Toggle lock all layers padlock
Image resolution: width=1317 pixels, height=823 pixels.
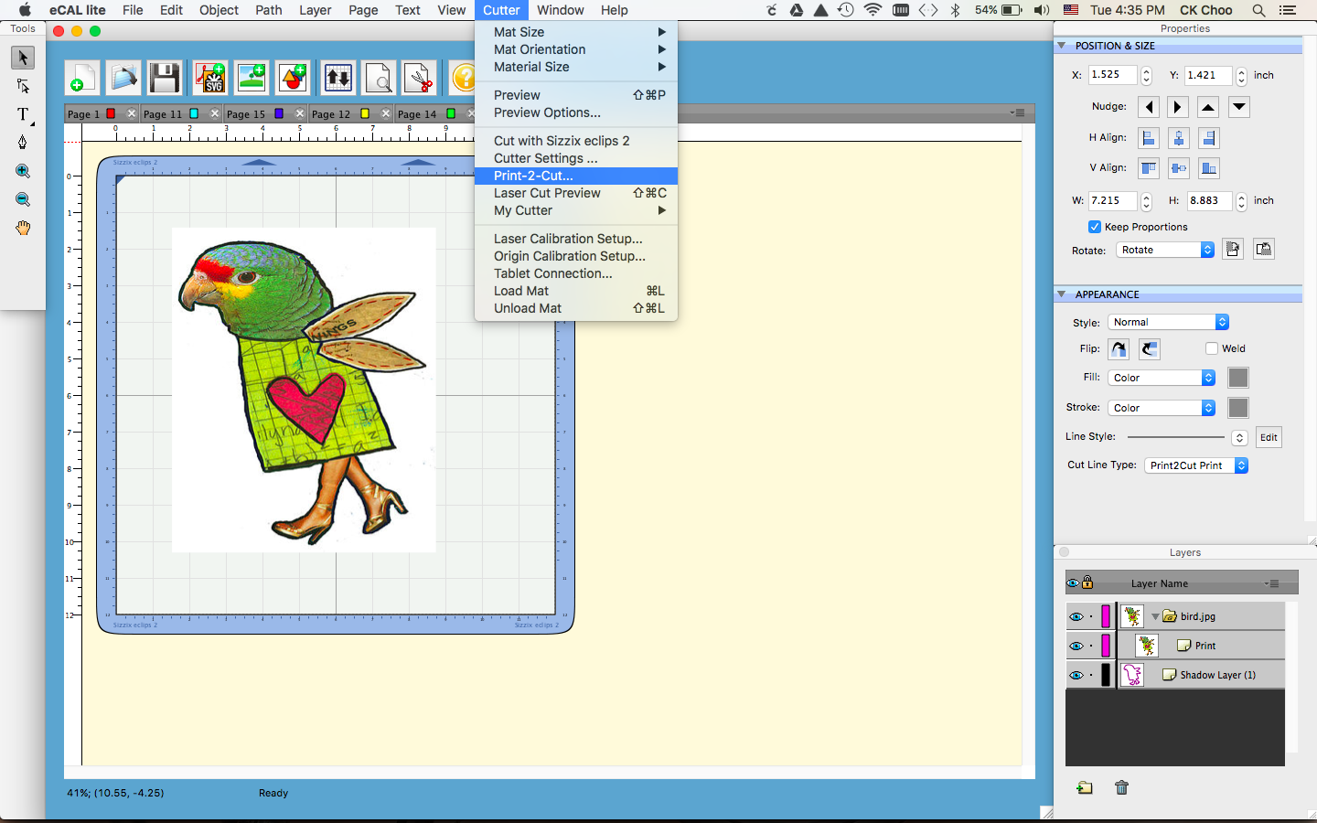point(1087,582)
